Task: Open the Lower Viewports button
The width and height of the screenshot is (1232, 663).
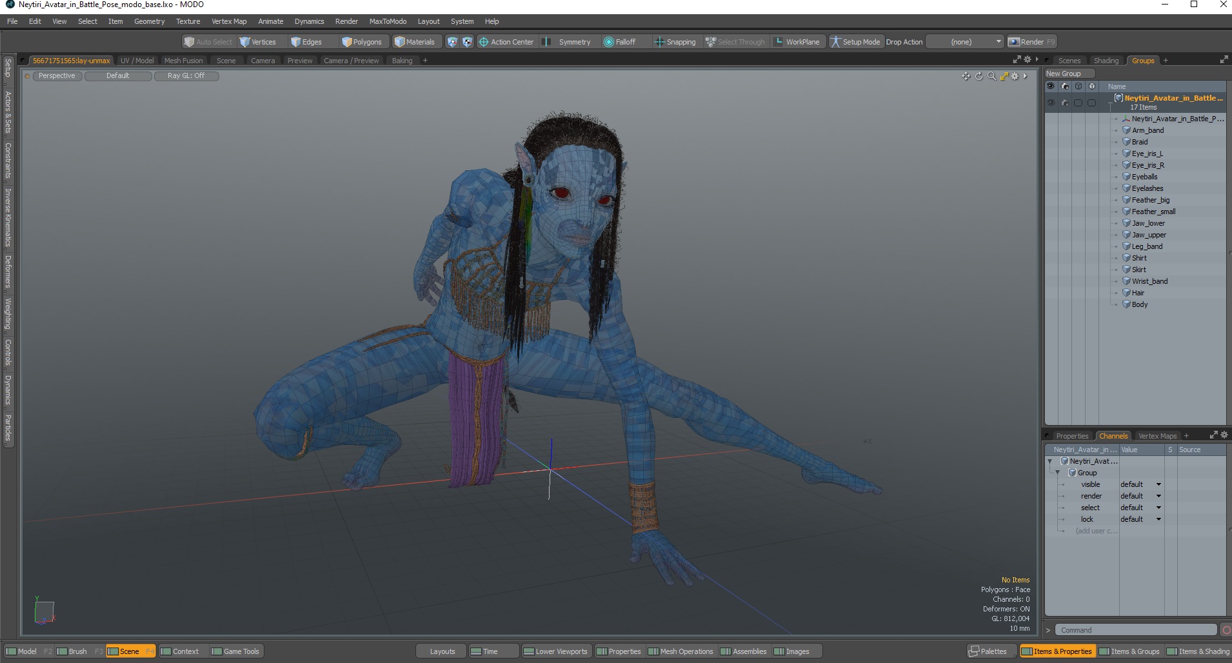Action: tap(555, 651)
